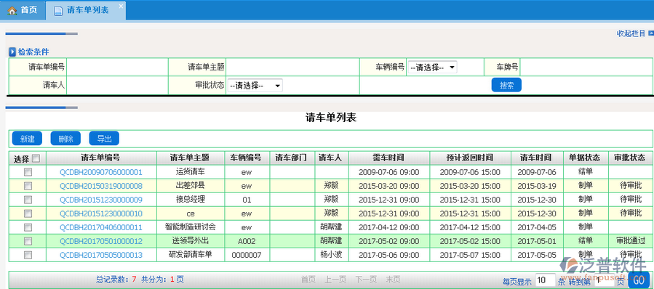Click the 导出 button
654x289 pixels.
[x=104, y=139]
